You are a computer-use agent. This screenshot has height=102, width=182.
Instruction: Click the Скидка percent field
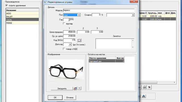pos(96,15)
